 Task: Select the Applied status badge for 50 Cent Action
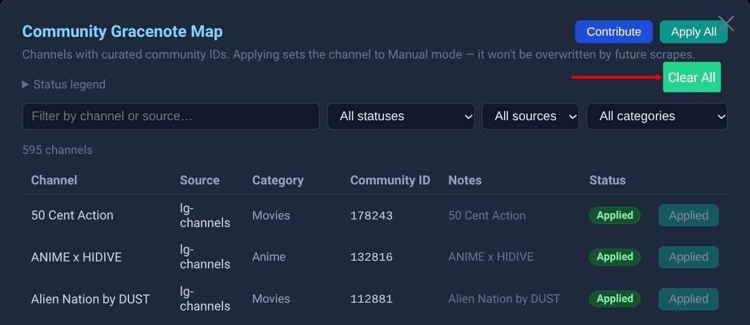pyautogui.click(x=615, y=216)
